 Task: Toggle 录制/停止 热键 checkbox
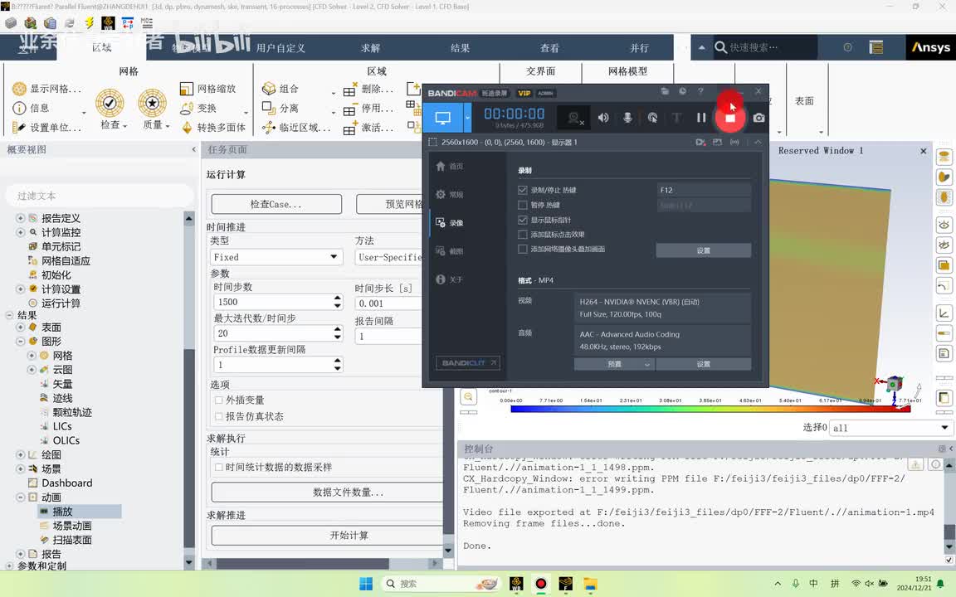[x=523, y=190]
